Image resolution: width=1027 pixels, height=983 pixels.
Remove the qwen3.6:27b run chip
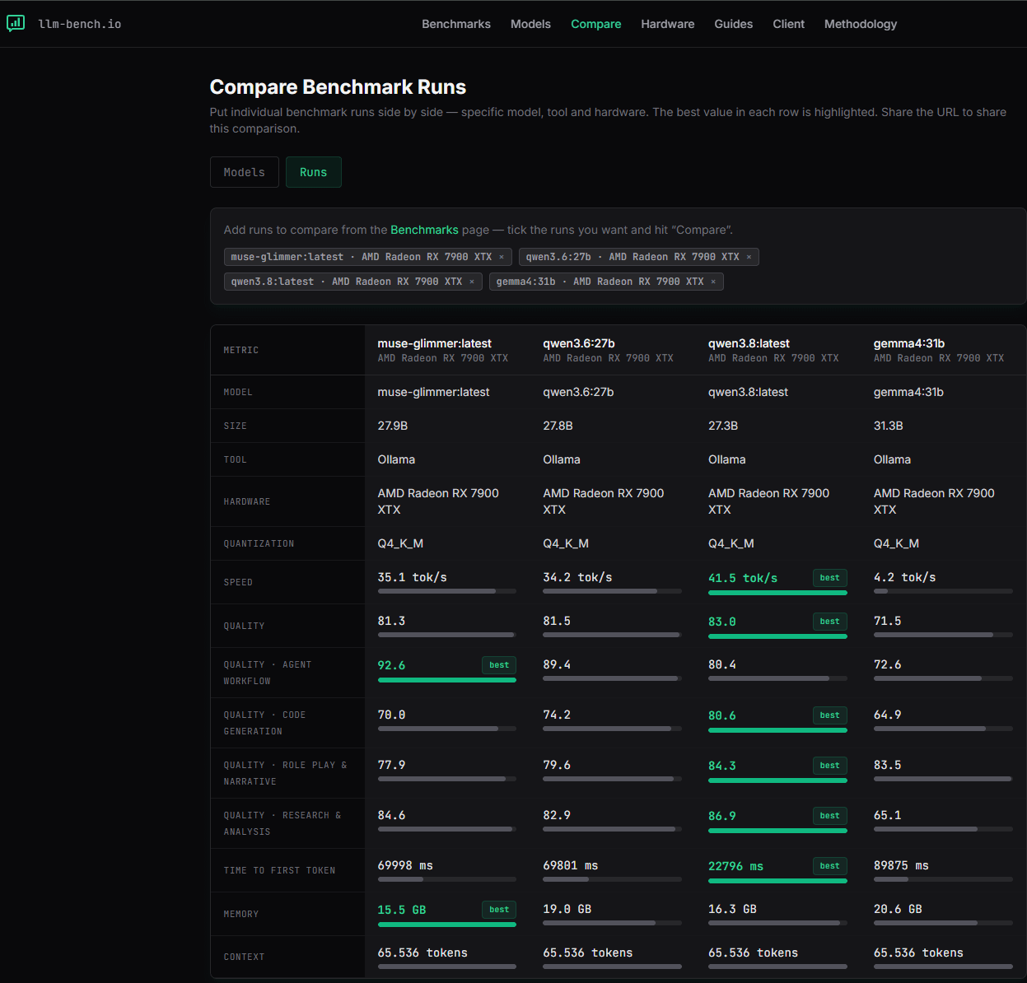[749, 257]
